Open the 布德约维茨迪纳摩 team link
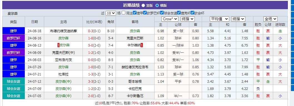Screen dimensions: 294x106 (x=63, y=31)
